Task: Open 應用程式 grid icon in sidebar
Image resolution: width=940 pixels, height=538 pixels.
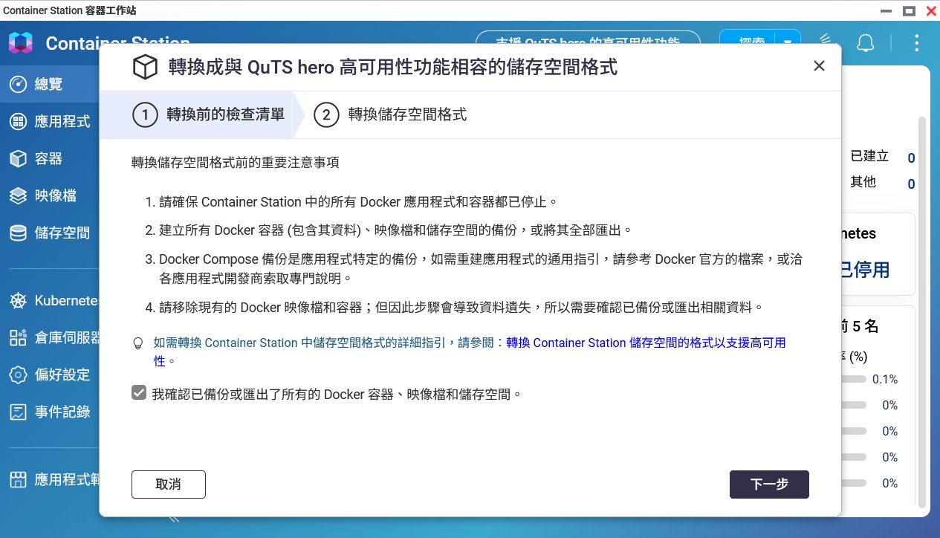Action: point(19,121)
